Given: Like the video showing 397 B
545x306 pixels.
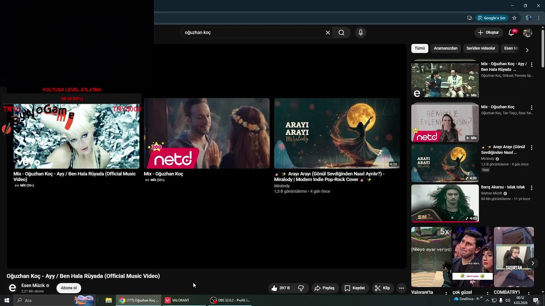Looking at the screenshot, I should (x=281, y=288).
